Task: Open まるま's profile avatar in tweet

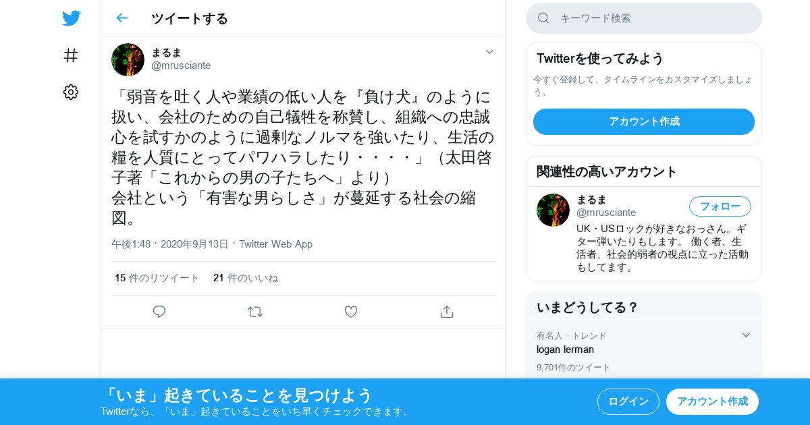Action: click(x=128, y=59)
